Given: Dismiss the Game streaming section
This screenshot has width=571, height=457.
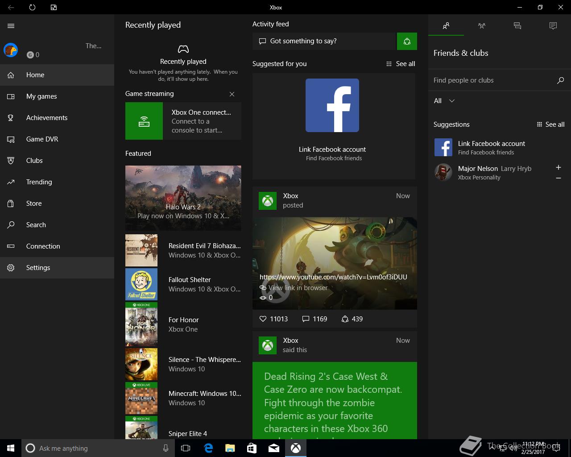Looking at the screenshot, I should point(232,94).
